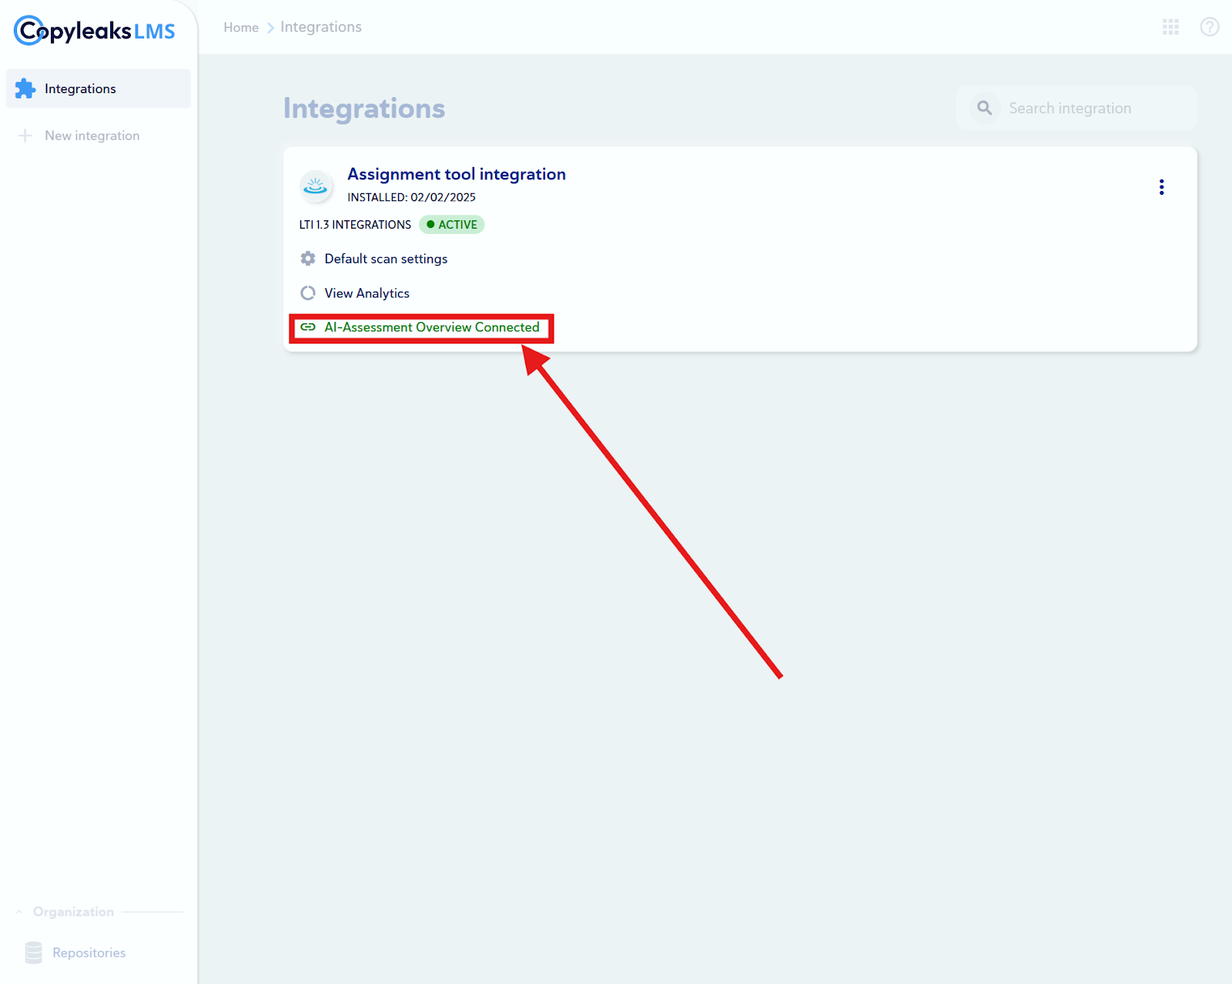The height and width of the screenshot is (984, 1232).
Task: Select New integration in sidebar
Action: [92, 136]
